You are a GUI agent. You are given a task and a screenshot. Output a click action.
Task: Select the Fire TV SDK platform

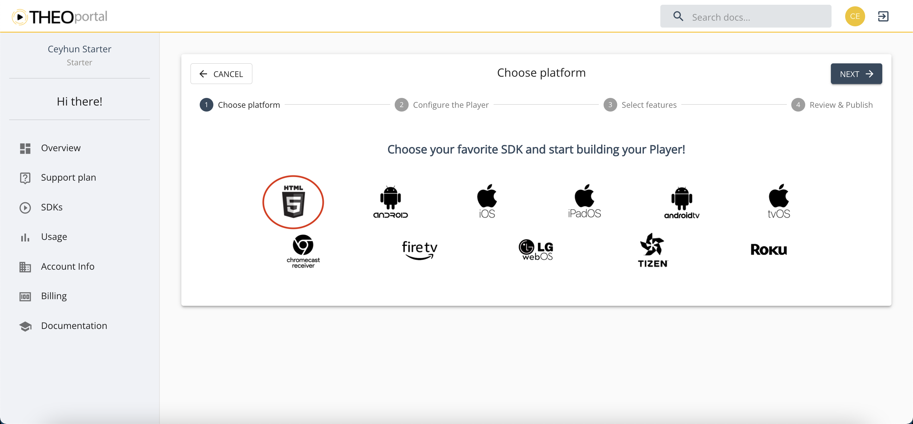[420, 250]
